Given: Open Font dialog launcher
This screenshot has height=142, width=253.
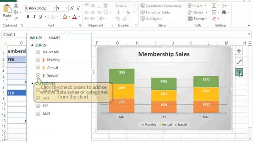Looking at the screenshot, I should click(x=80, y=25).
